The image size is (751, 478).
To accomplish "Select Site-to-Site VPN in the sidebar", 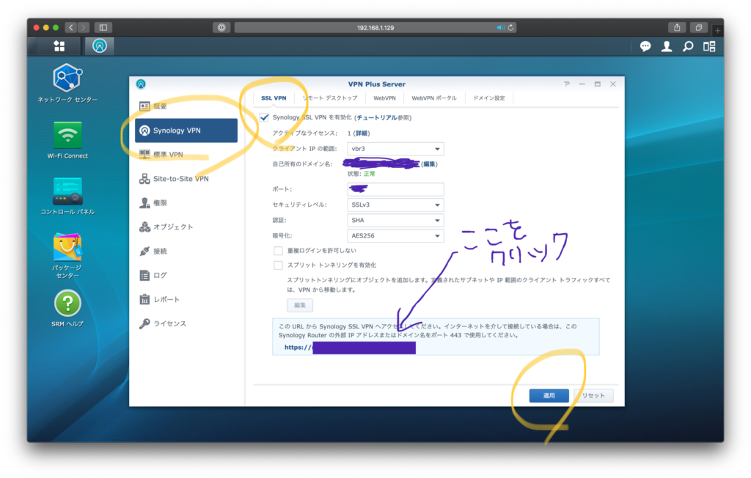I will click(180, 178).
